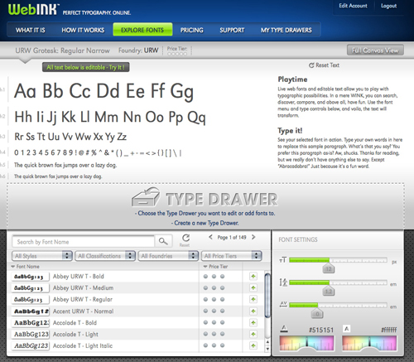Click the 'Aa Bb Cc Dd Ee Ff Gg' sample text
The image size is (414, 362).
[103, 91]
